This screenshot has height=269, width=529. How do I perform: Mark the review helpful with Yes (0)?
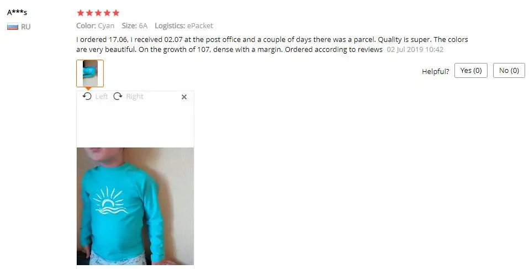[470, 71]
